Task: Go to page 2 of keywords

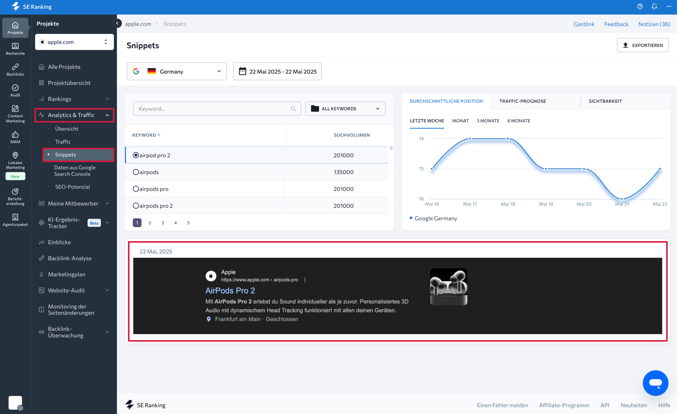Action: click(150, 223)
